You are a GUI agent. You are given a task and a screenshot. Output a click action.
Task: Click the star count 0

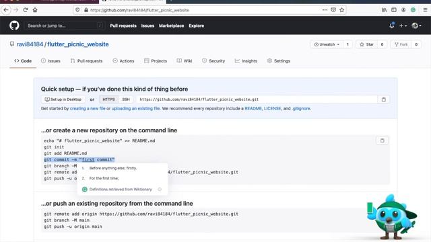coord(382,44)
